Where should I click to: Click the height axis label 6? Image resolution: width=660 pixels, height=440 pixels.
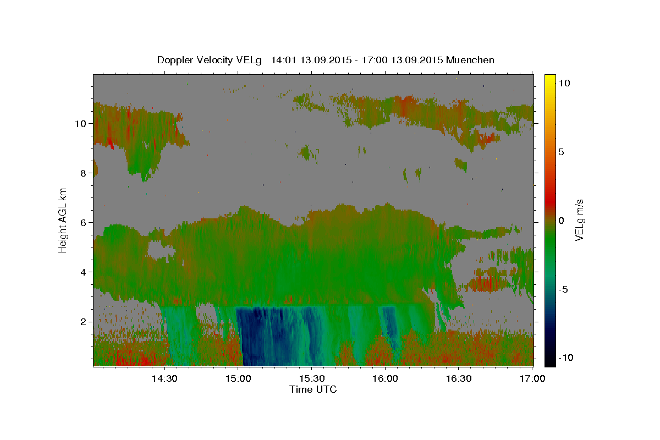coord(84,223)
